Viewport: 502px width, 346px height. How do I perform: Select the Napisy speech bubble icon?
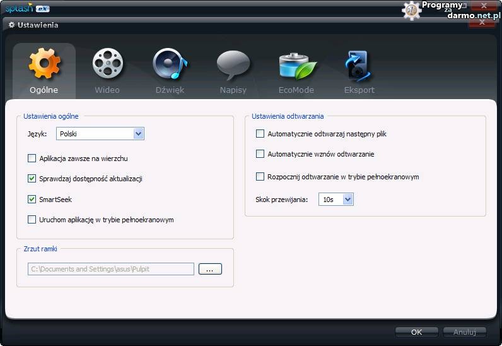233,64
